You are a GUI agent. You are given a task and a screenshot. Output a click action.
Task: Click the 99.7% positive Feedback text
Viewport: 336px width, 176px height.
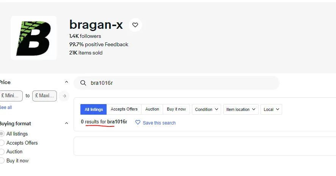(99, 45)
